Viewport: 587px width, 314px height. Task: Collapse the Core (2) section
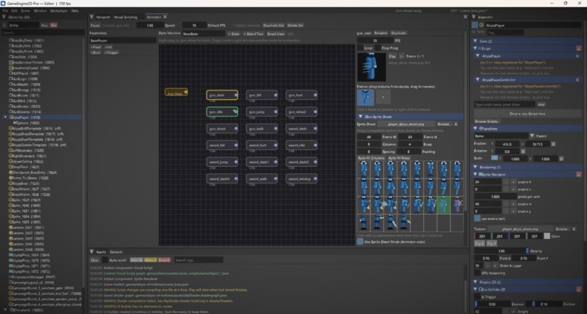tap(476, 42)
